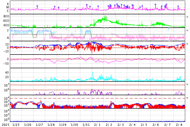Click the rt label beside the T/A sector plot
The image size is (190, 127).
(x=187, y=31)
